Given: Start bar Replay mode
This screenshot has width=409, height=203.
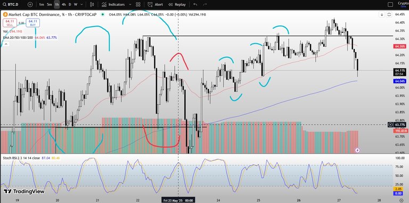Looking at the screenshot, I should (x=177, y=4).
